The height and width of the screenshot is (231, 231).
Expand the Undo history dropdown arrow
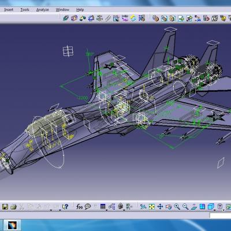tap(51, 210)
